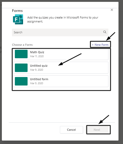Focus the Search input field
This screenshot has height=144, width=123.
(60, 32)
